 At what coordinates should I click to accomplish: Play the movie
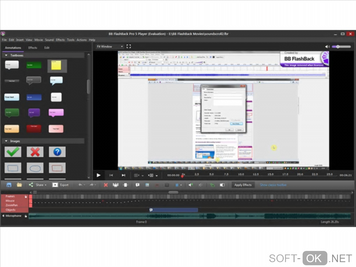[98, 175]
